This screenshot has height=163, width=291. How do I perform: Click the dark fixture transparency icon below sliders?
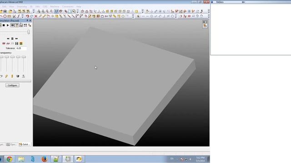tap(18, 76)
